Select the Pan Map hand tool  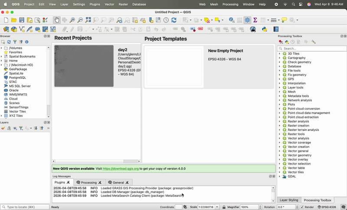[x=57, y=20]
